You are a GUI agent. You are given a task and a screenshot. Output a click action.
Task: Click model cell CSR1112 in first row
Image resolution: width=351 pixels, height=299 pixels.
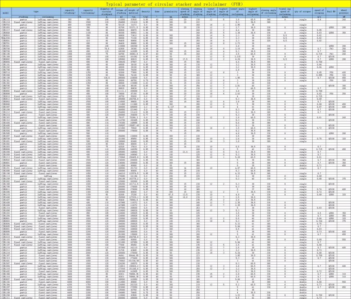6,20
